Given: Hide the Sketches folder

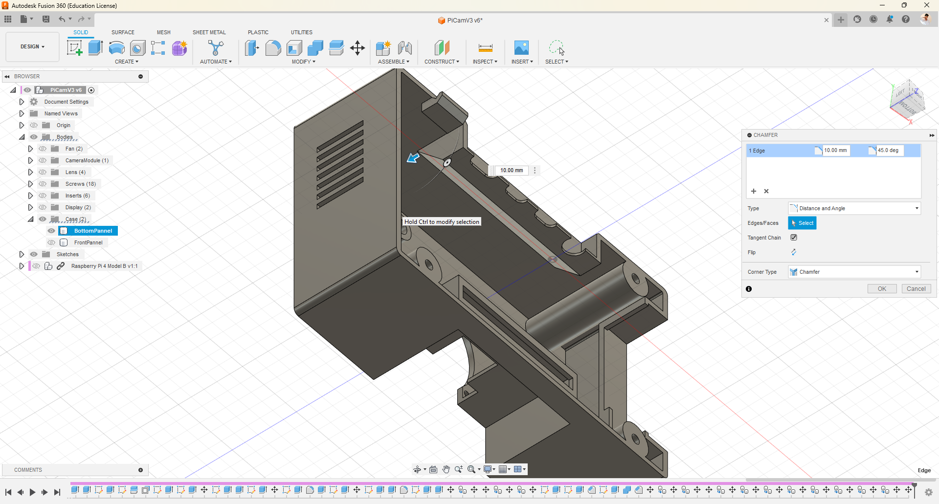Looking at the screenshot, I should click(x=34, y=254).
